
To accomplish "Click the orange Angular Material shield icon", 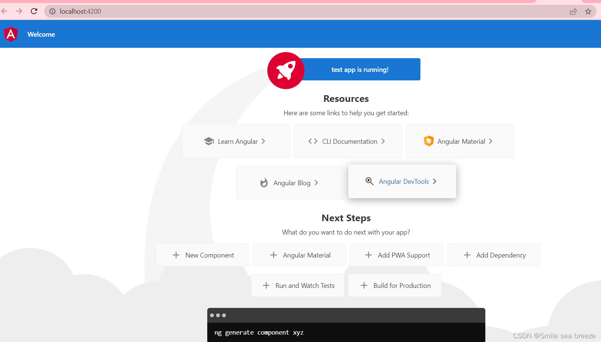I will tap(429, 141).
